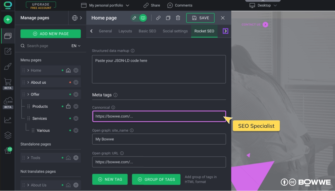
Task: Toggle the pencil edit mode switch
Action: [x=134, y=18]
